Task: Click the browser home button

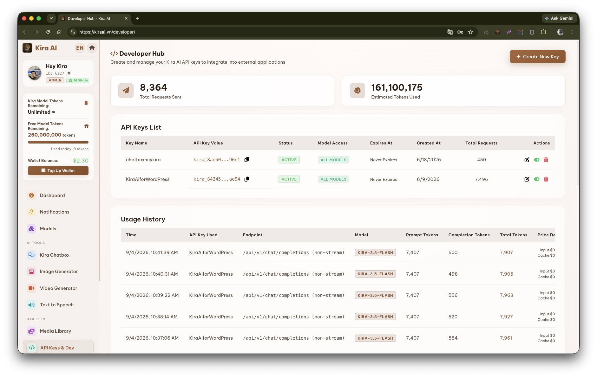Action: [59, 32]
